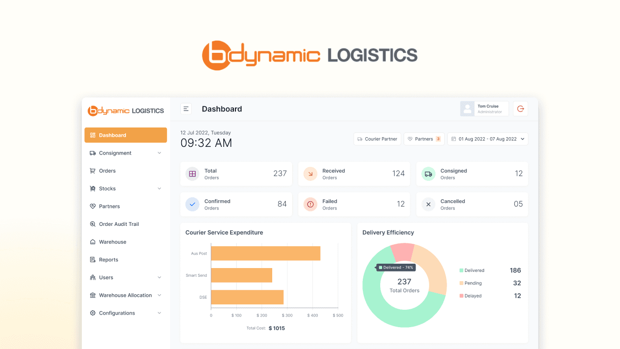
Task: Click the Cancelled Orders 05 value
Action: [x=518, y=204]
